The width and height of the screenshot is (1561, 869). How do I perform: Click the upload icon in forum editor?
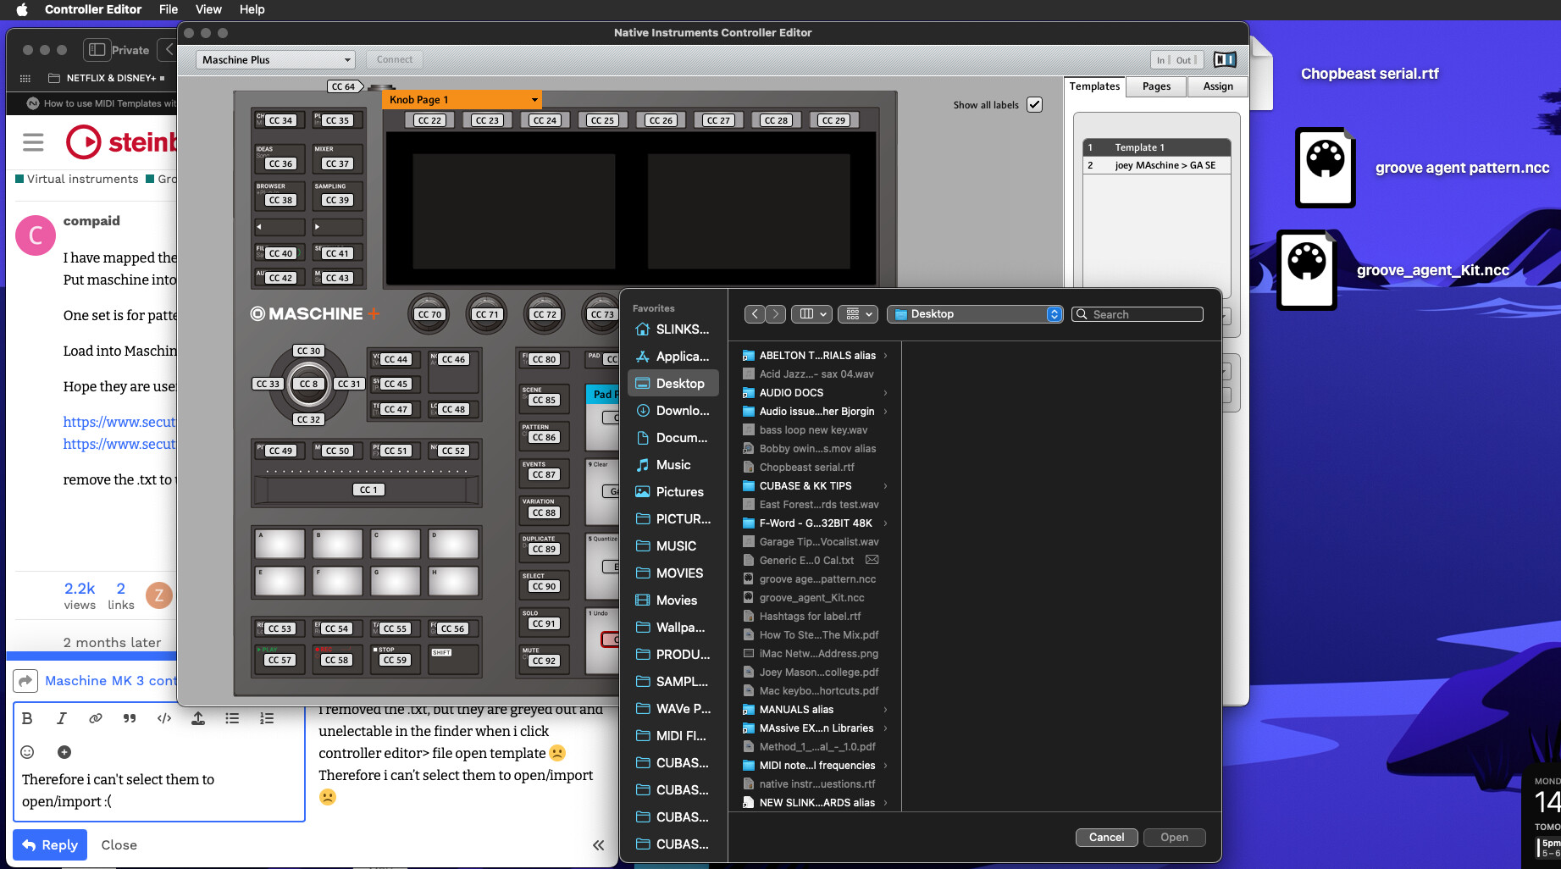[198, 718]
